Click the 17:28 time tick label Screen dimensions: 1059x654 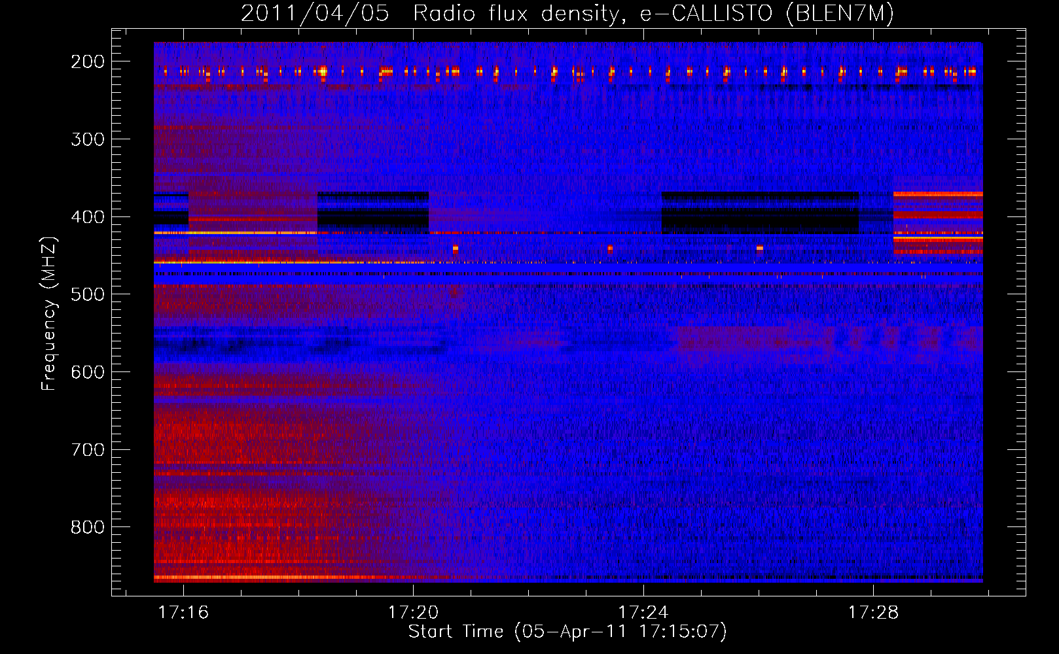[874, 613]
